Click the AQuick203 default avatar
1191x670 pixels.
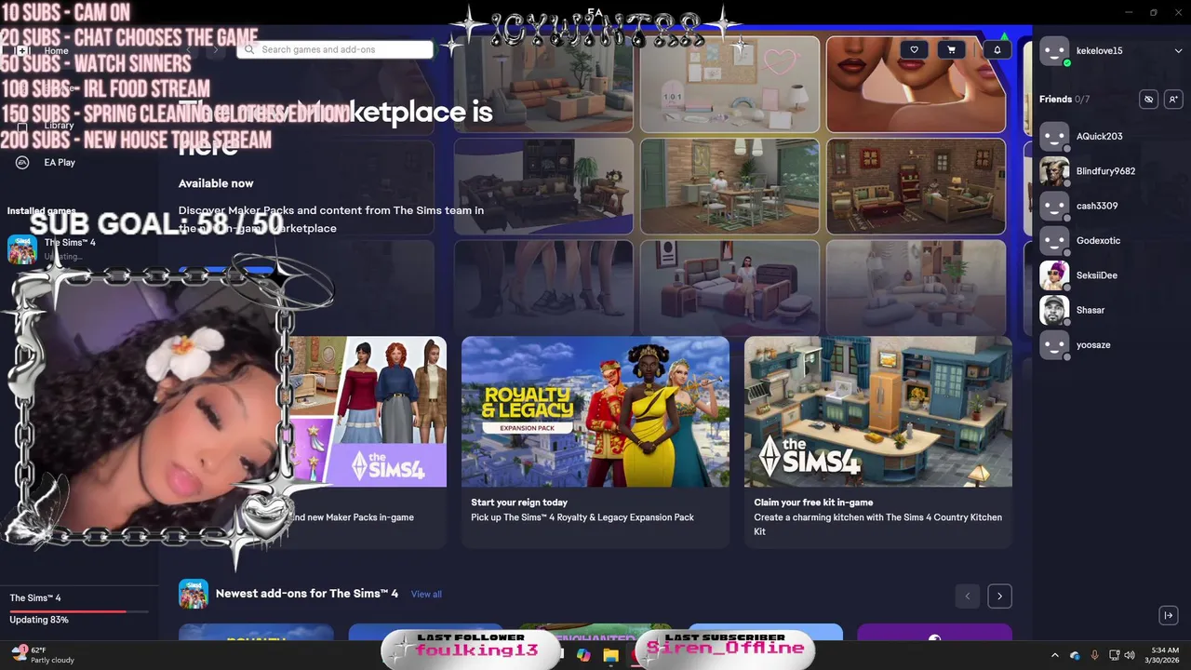(1054, 136)
